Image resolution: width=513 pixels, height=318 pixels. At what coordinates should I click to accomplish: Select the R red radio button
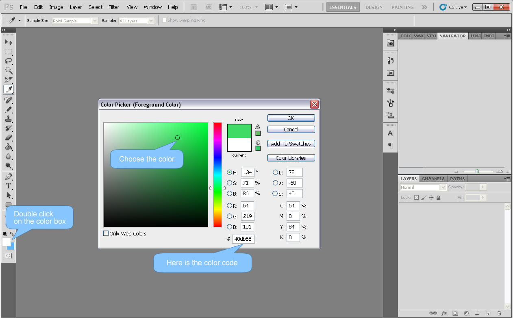229,206
